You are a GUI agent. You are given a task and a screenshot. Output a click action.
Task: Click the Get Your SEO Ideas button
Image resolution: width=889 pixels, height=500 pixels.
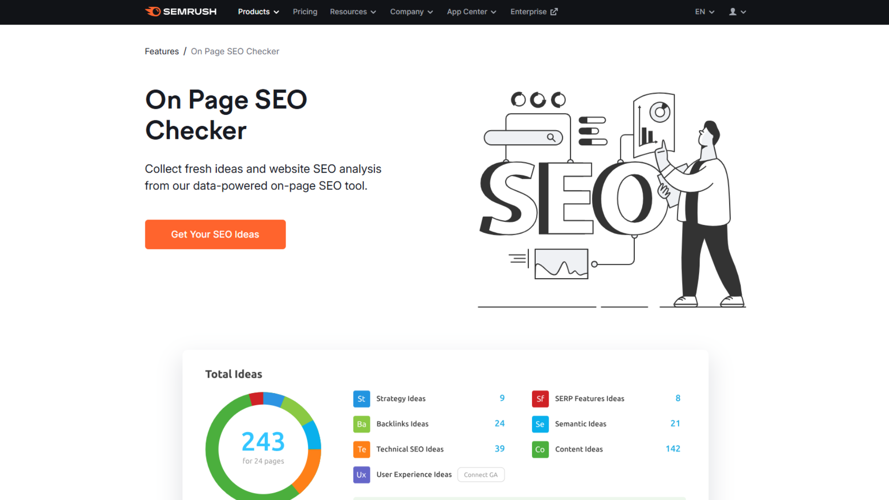pos(215,234)
